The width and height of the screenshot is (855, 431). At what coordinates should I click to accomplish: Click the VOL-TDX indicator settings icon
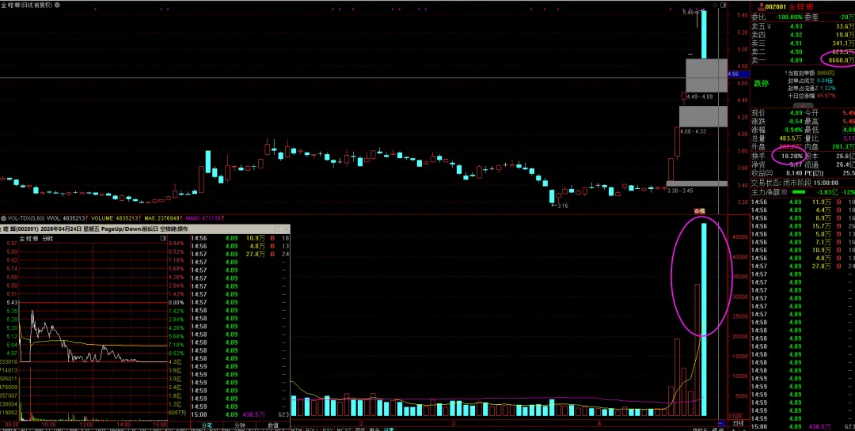coord(3,218)
